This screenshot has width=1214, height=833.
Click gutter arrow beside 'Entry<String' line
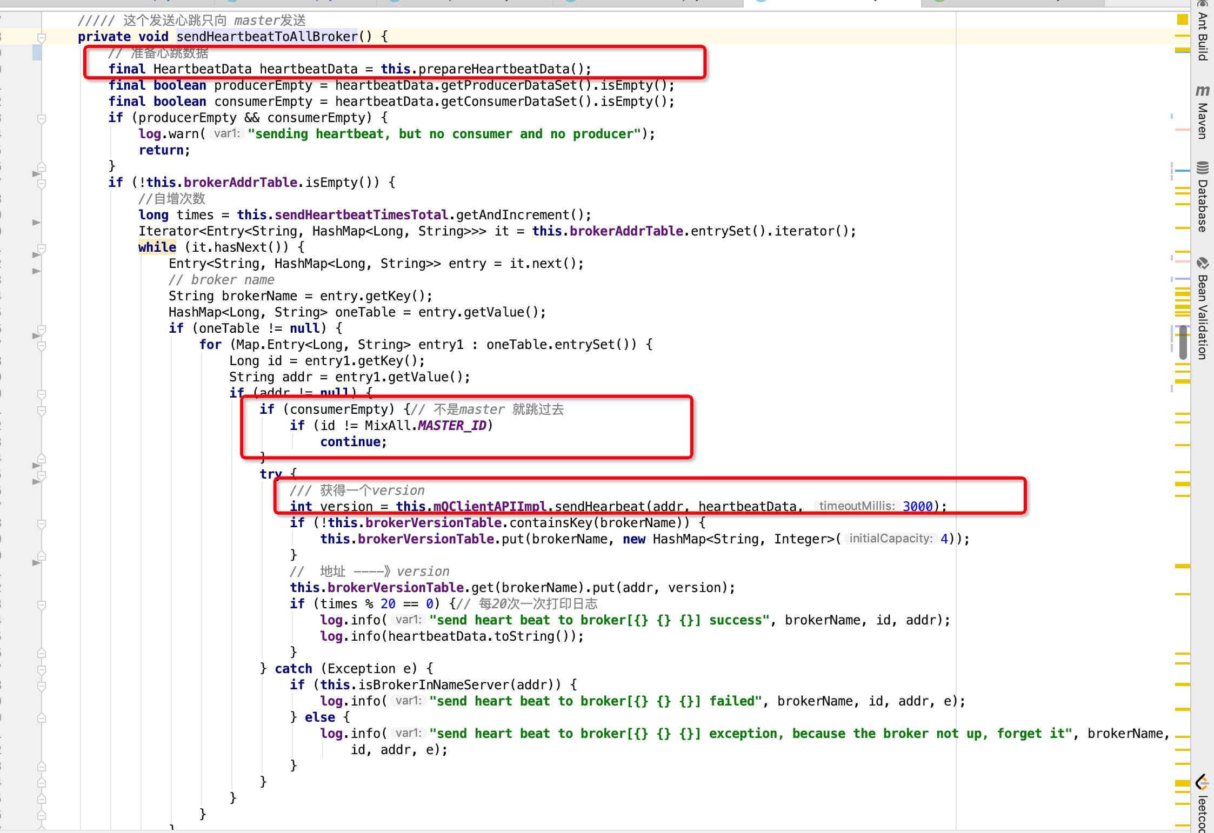click(x=36, y=271)
